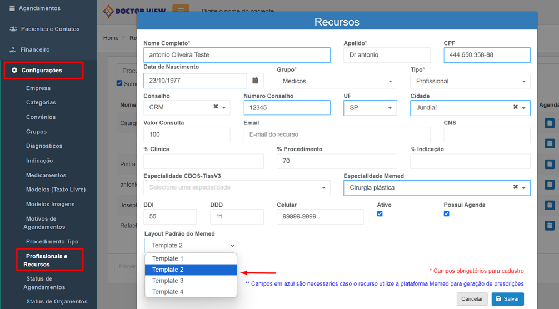Click the Configurações gear icon
This screenshot has height=309, width=559.
click(14, 70)
